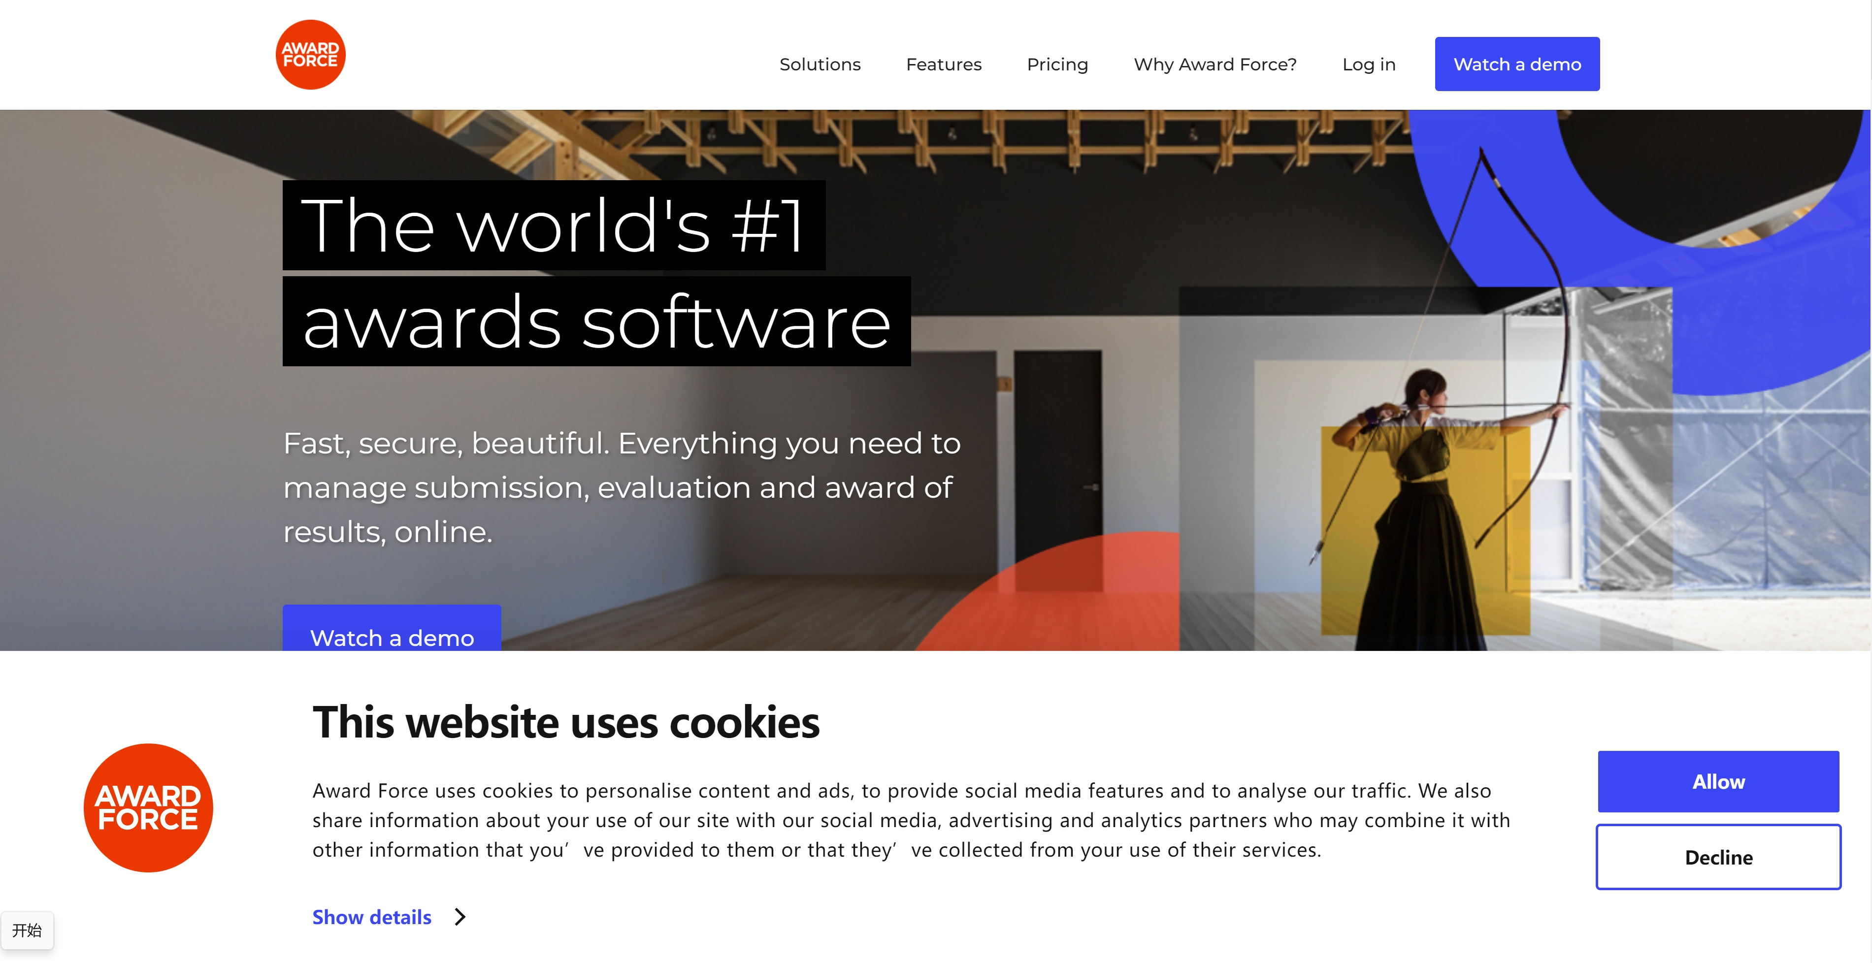Image resolution: width=1872 pixels, height=963 pixels.
Task: Click the 开始 button in bottom corner
Action: tap(27, 931)
